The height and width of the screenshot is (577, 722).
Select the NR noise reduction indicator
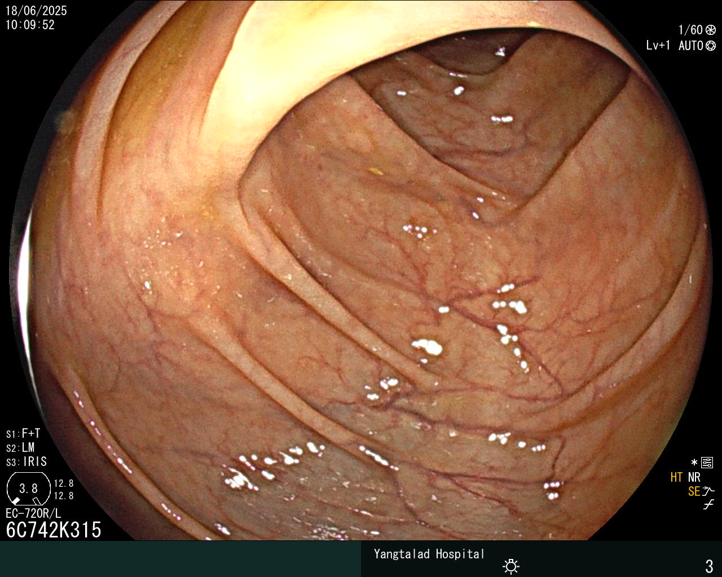coord(694,478)
